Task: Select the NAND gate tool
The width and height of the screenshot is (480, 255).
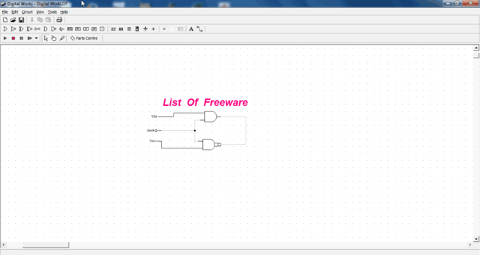Action: [x=54, y=29]
